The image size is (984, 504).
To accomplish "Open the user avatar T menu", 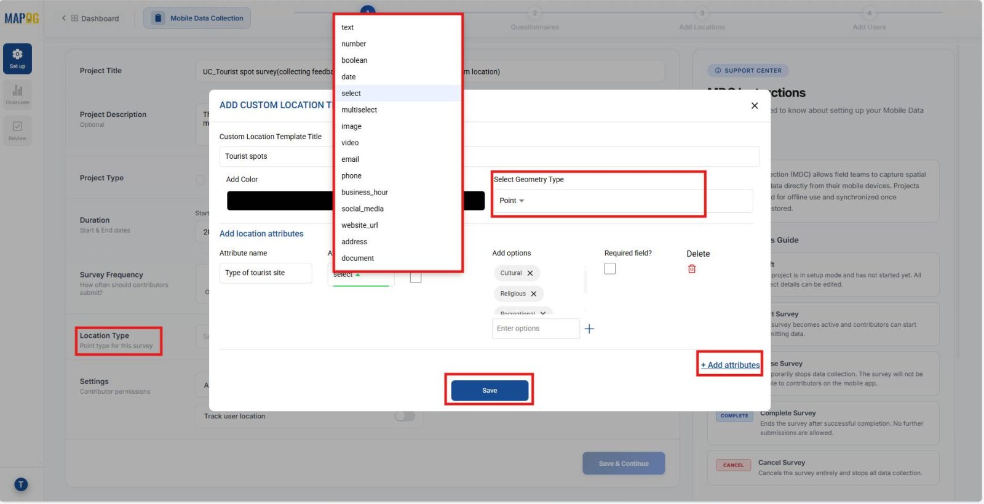I will (x=21, y=484).
